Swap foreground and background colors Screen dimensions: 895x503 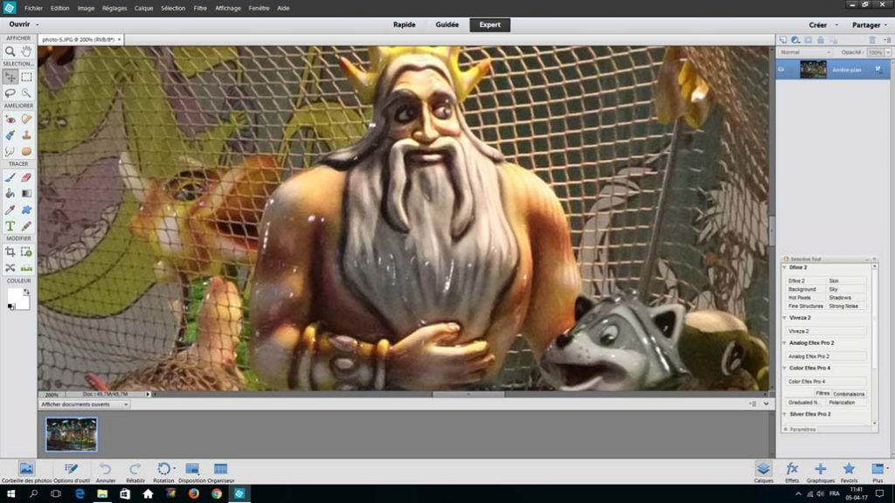tap(26, 292)
